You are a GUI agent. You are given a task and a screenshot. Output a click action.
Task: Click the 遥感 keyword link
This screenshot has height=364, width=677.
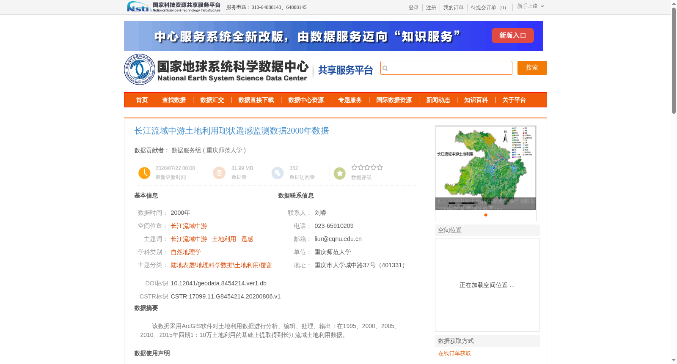pos(247,239)
